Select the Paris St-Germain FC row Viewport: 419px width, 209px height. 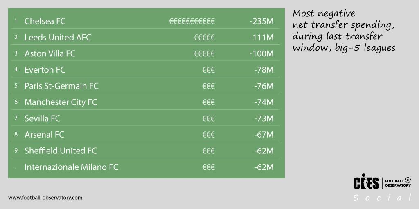coord(144,86)
